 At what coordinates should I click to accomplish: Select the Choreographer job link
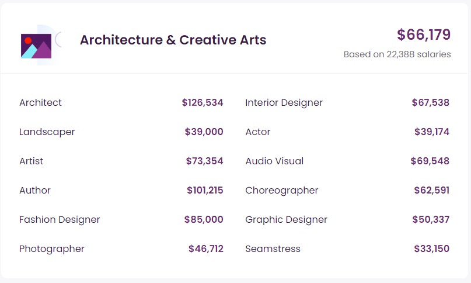[x=282, y=191]
